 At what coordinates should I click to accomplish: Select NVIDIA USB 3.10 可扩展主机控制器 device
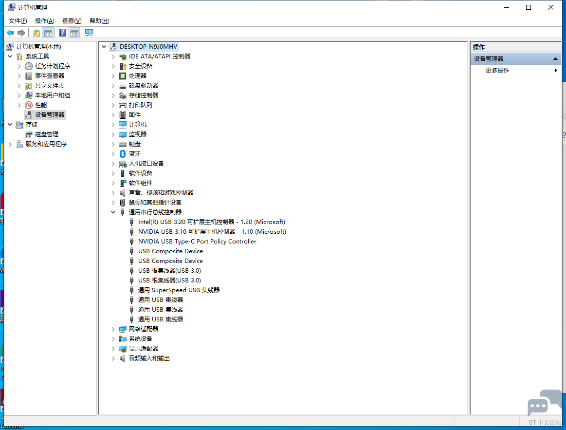(x=212, y=232)
